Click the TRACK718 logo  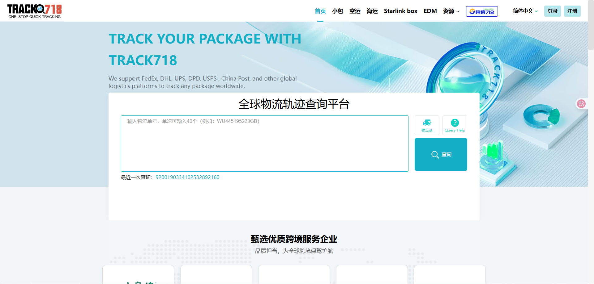(34, 11)
